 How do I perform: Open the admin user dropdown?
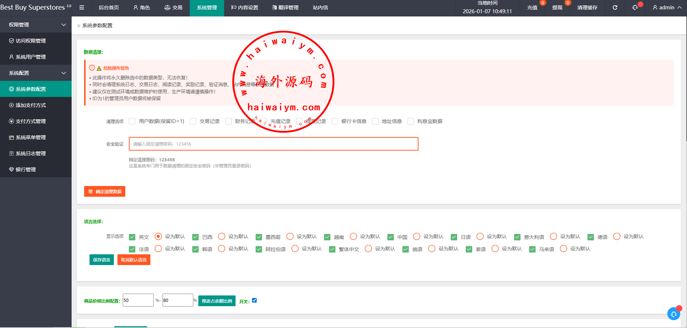(667, 8)
